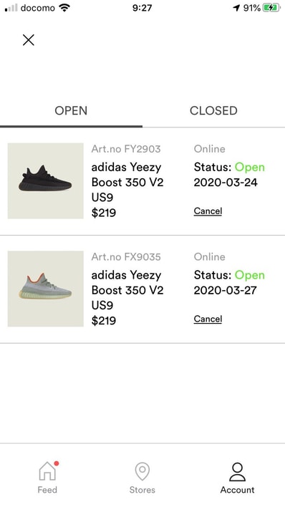The width and height of the screenshot is (285, 507).
Task: Close the orders screen with X icon
Action: 29,40
